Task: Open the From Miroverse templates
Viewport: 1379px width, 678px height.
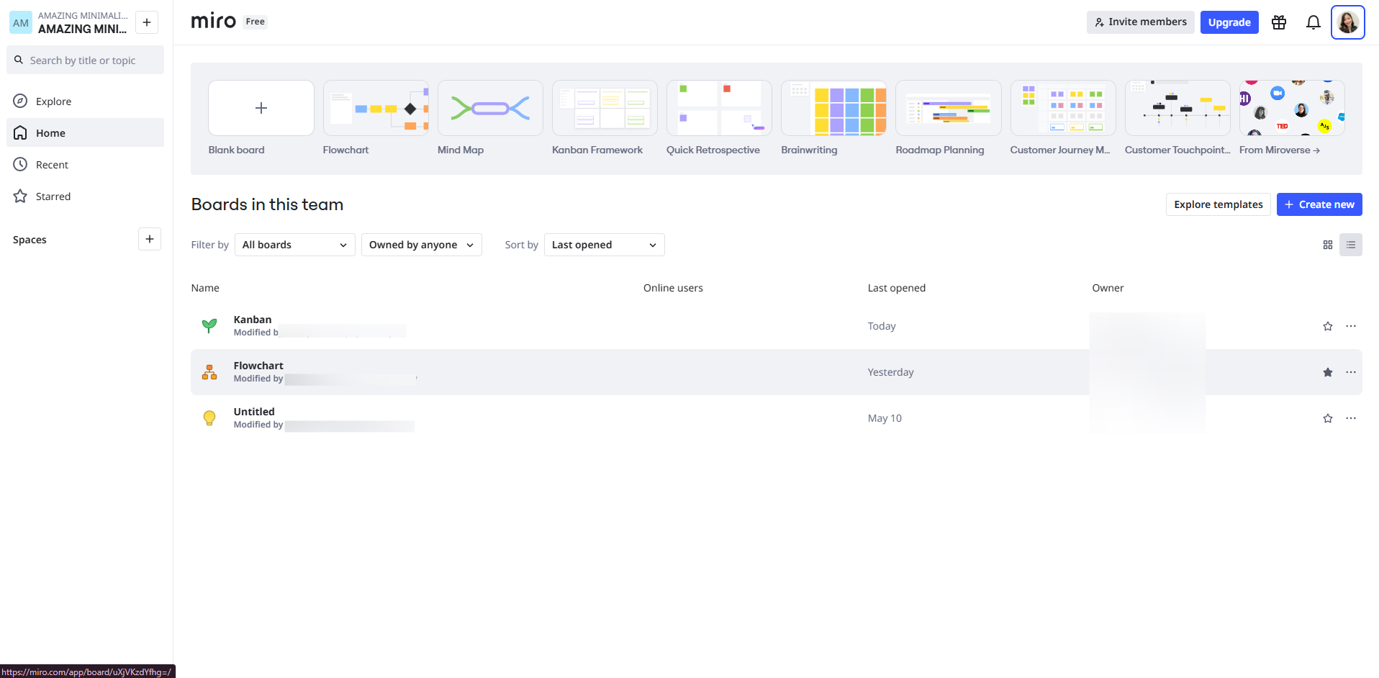Action: coord(1292,108)
